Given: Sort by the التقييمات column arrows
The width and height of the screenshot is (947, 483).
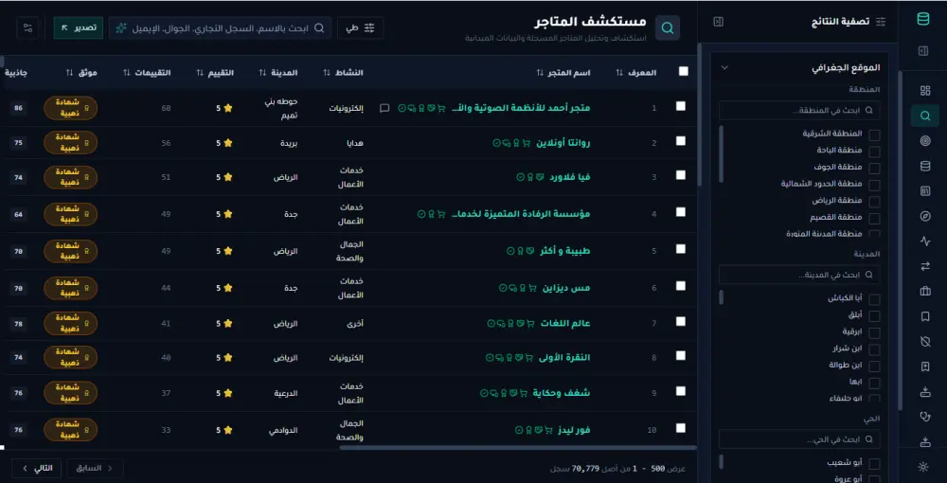Looking at the screenshot, I should 126,72.
